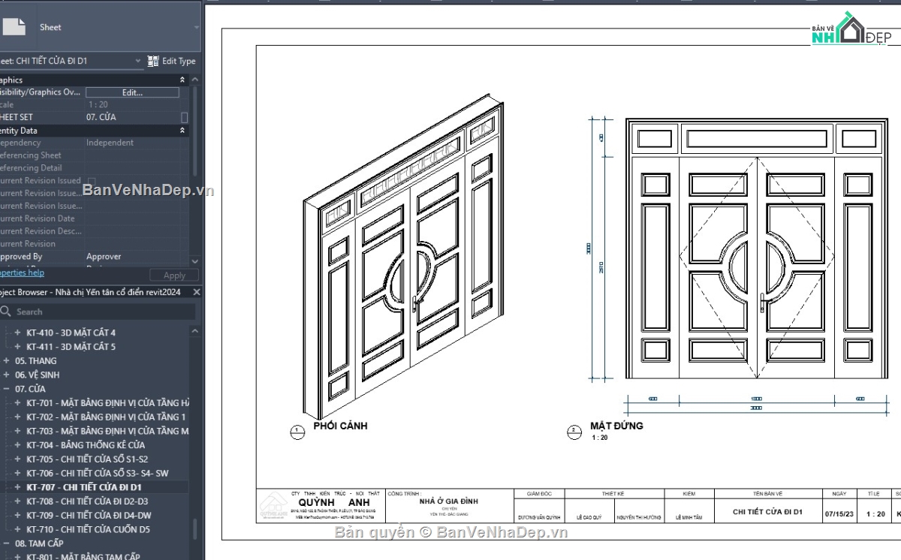Click the small button beside SHEET SET value

tap(185, 117)
